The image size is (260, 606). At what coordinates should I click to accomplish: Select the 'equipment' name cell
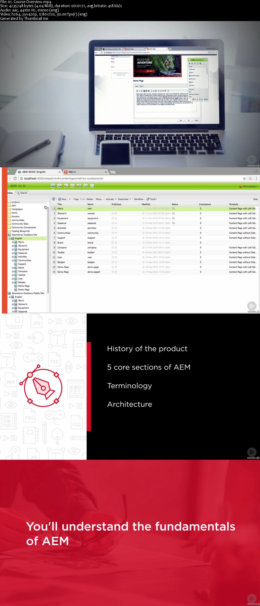[93, 218]
